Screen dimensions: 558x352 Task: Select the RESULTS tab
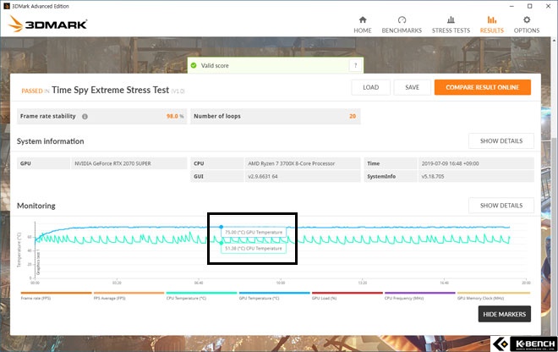coord(491,25)
